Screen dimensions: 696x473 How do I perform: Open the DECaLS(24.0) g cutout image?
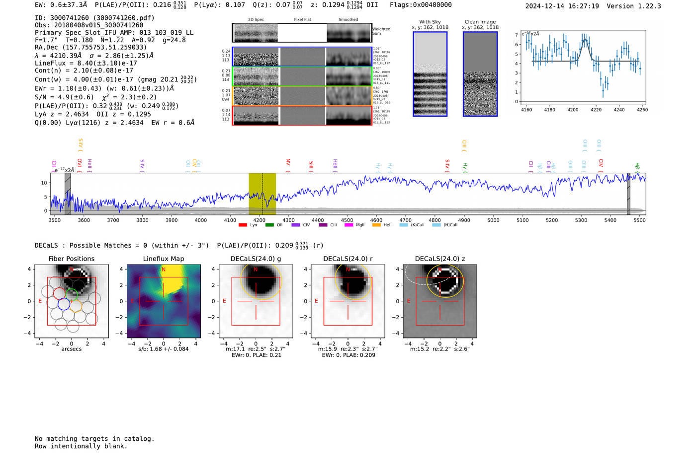[256, 301]
